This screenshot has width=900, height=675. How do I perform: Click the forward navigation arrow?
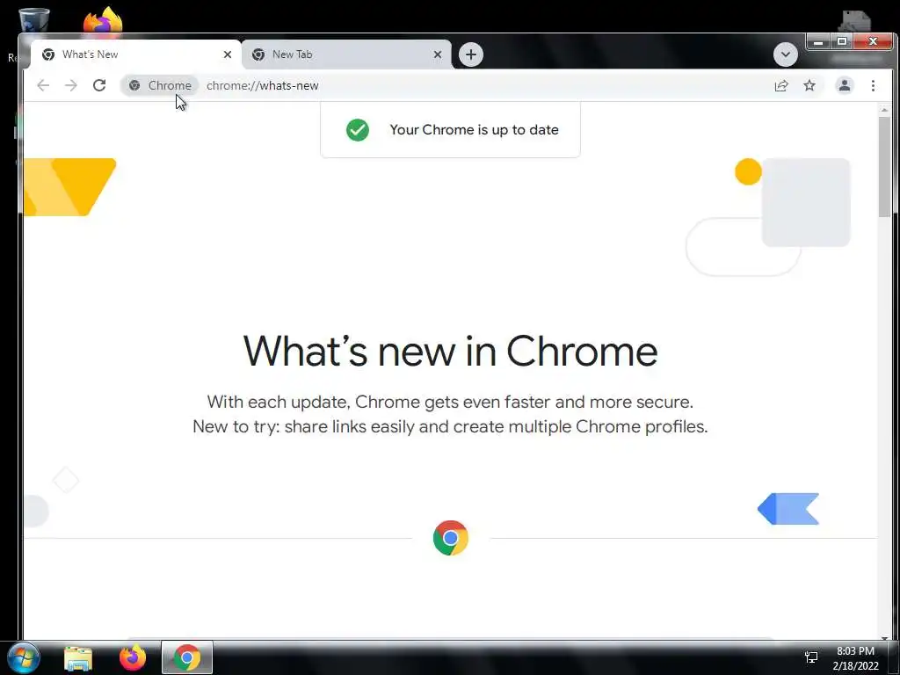pyautogui.click(x=71, y=85)
